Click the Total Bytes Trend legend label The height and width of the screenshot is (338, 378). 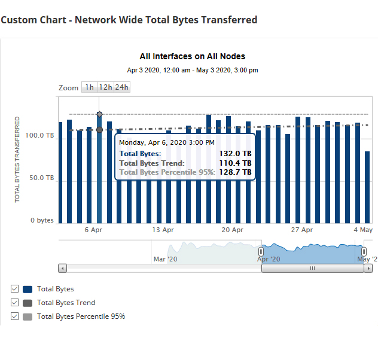pos(66,303)
